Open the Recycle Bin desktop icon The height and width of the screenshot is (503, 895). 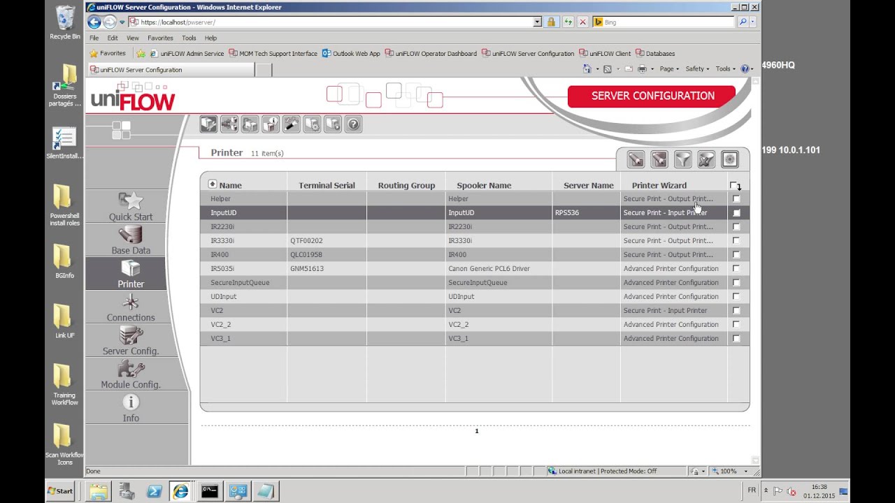(x=65, y=22)
